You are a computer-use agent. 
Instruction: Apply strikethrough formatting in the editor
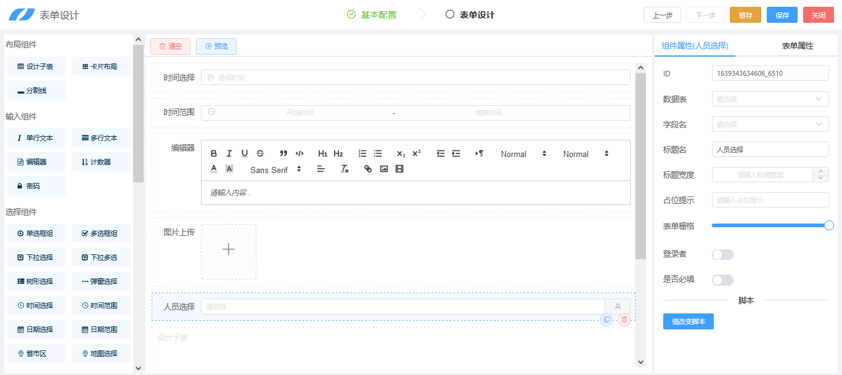[x=260, y=154]
